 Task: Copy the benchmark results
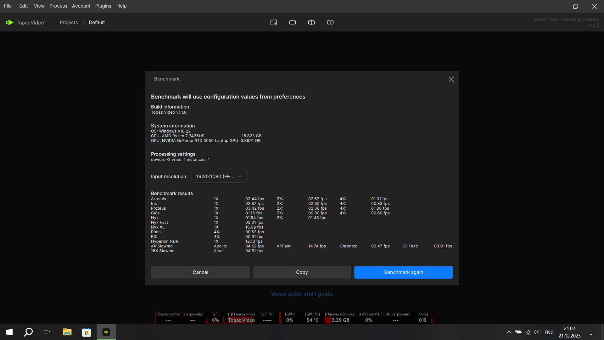pos(302,272)
